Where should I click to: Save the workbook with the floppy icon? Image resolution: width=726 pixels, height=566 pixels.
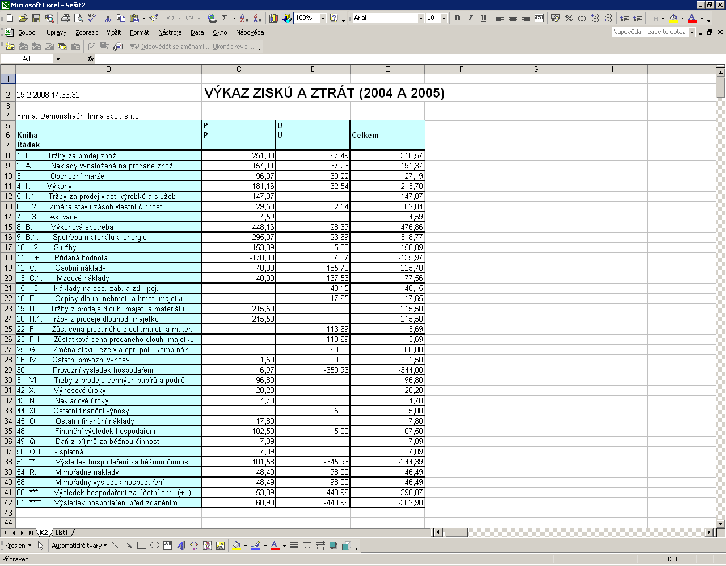[x=36, y=18]
